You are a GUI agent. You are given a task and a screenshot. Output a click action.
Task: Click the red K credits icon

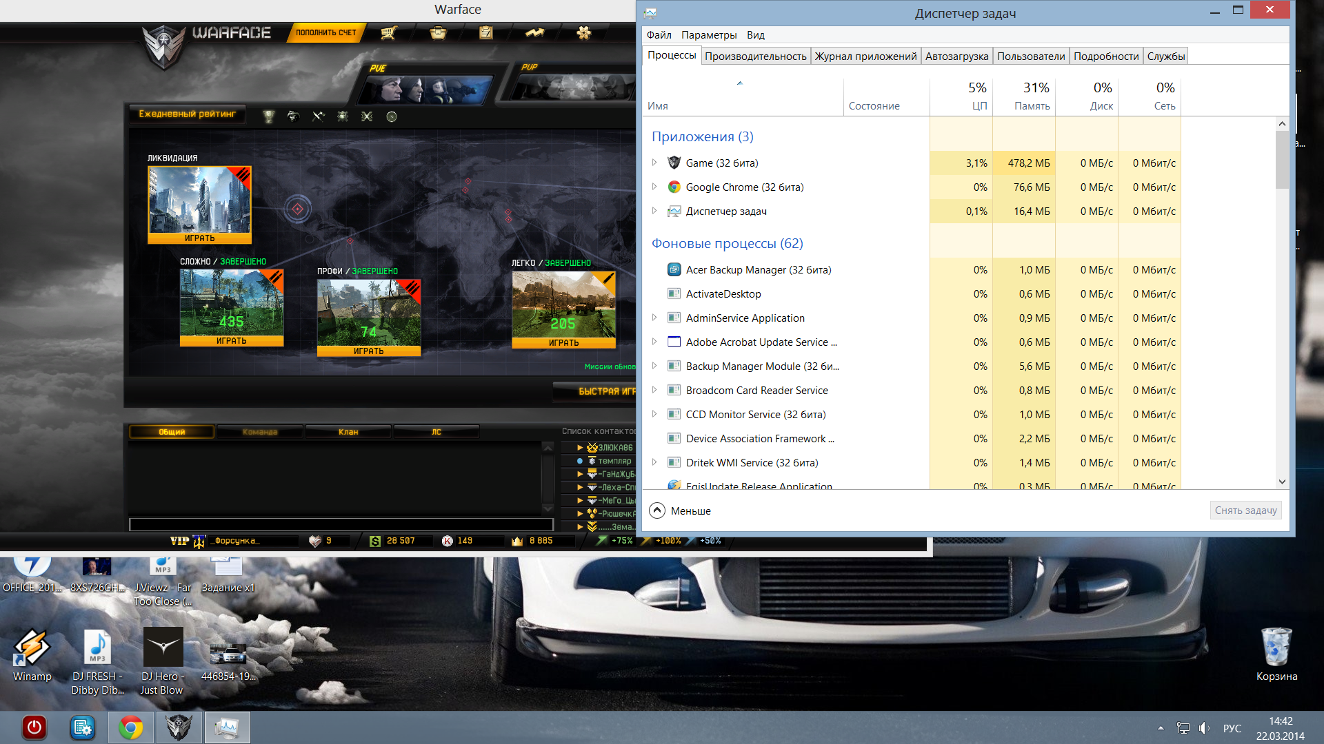tap(448, 541)
